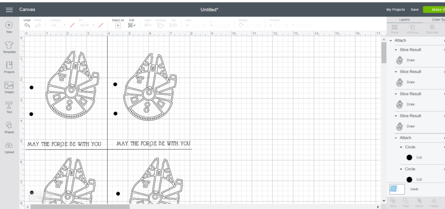This screenshot has width=445, height=209.
Task: Select the left 'MAY THE FORCE' text
Action: point(64,144)
